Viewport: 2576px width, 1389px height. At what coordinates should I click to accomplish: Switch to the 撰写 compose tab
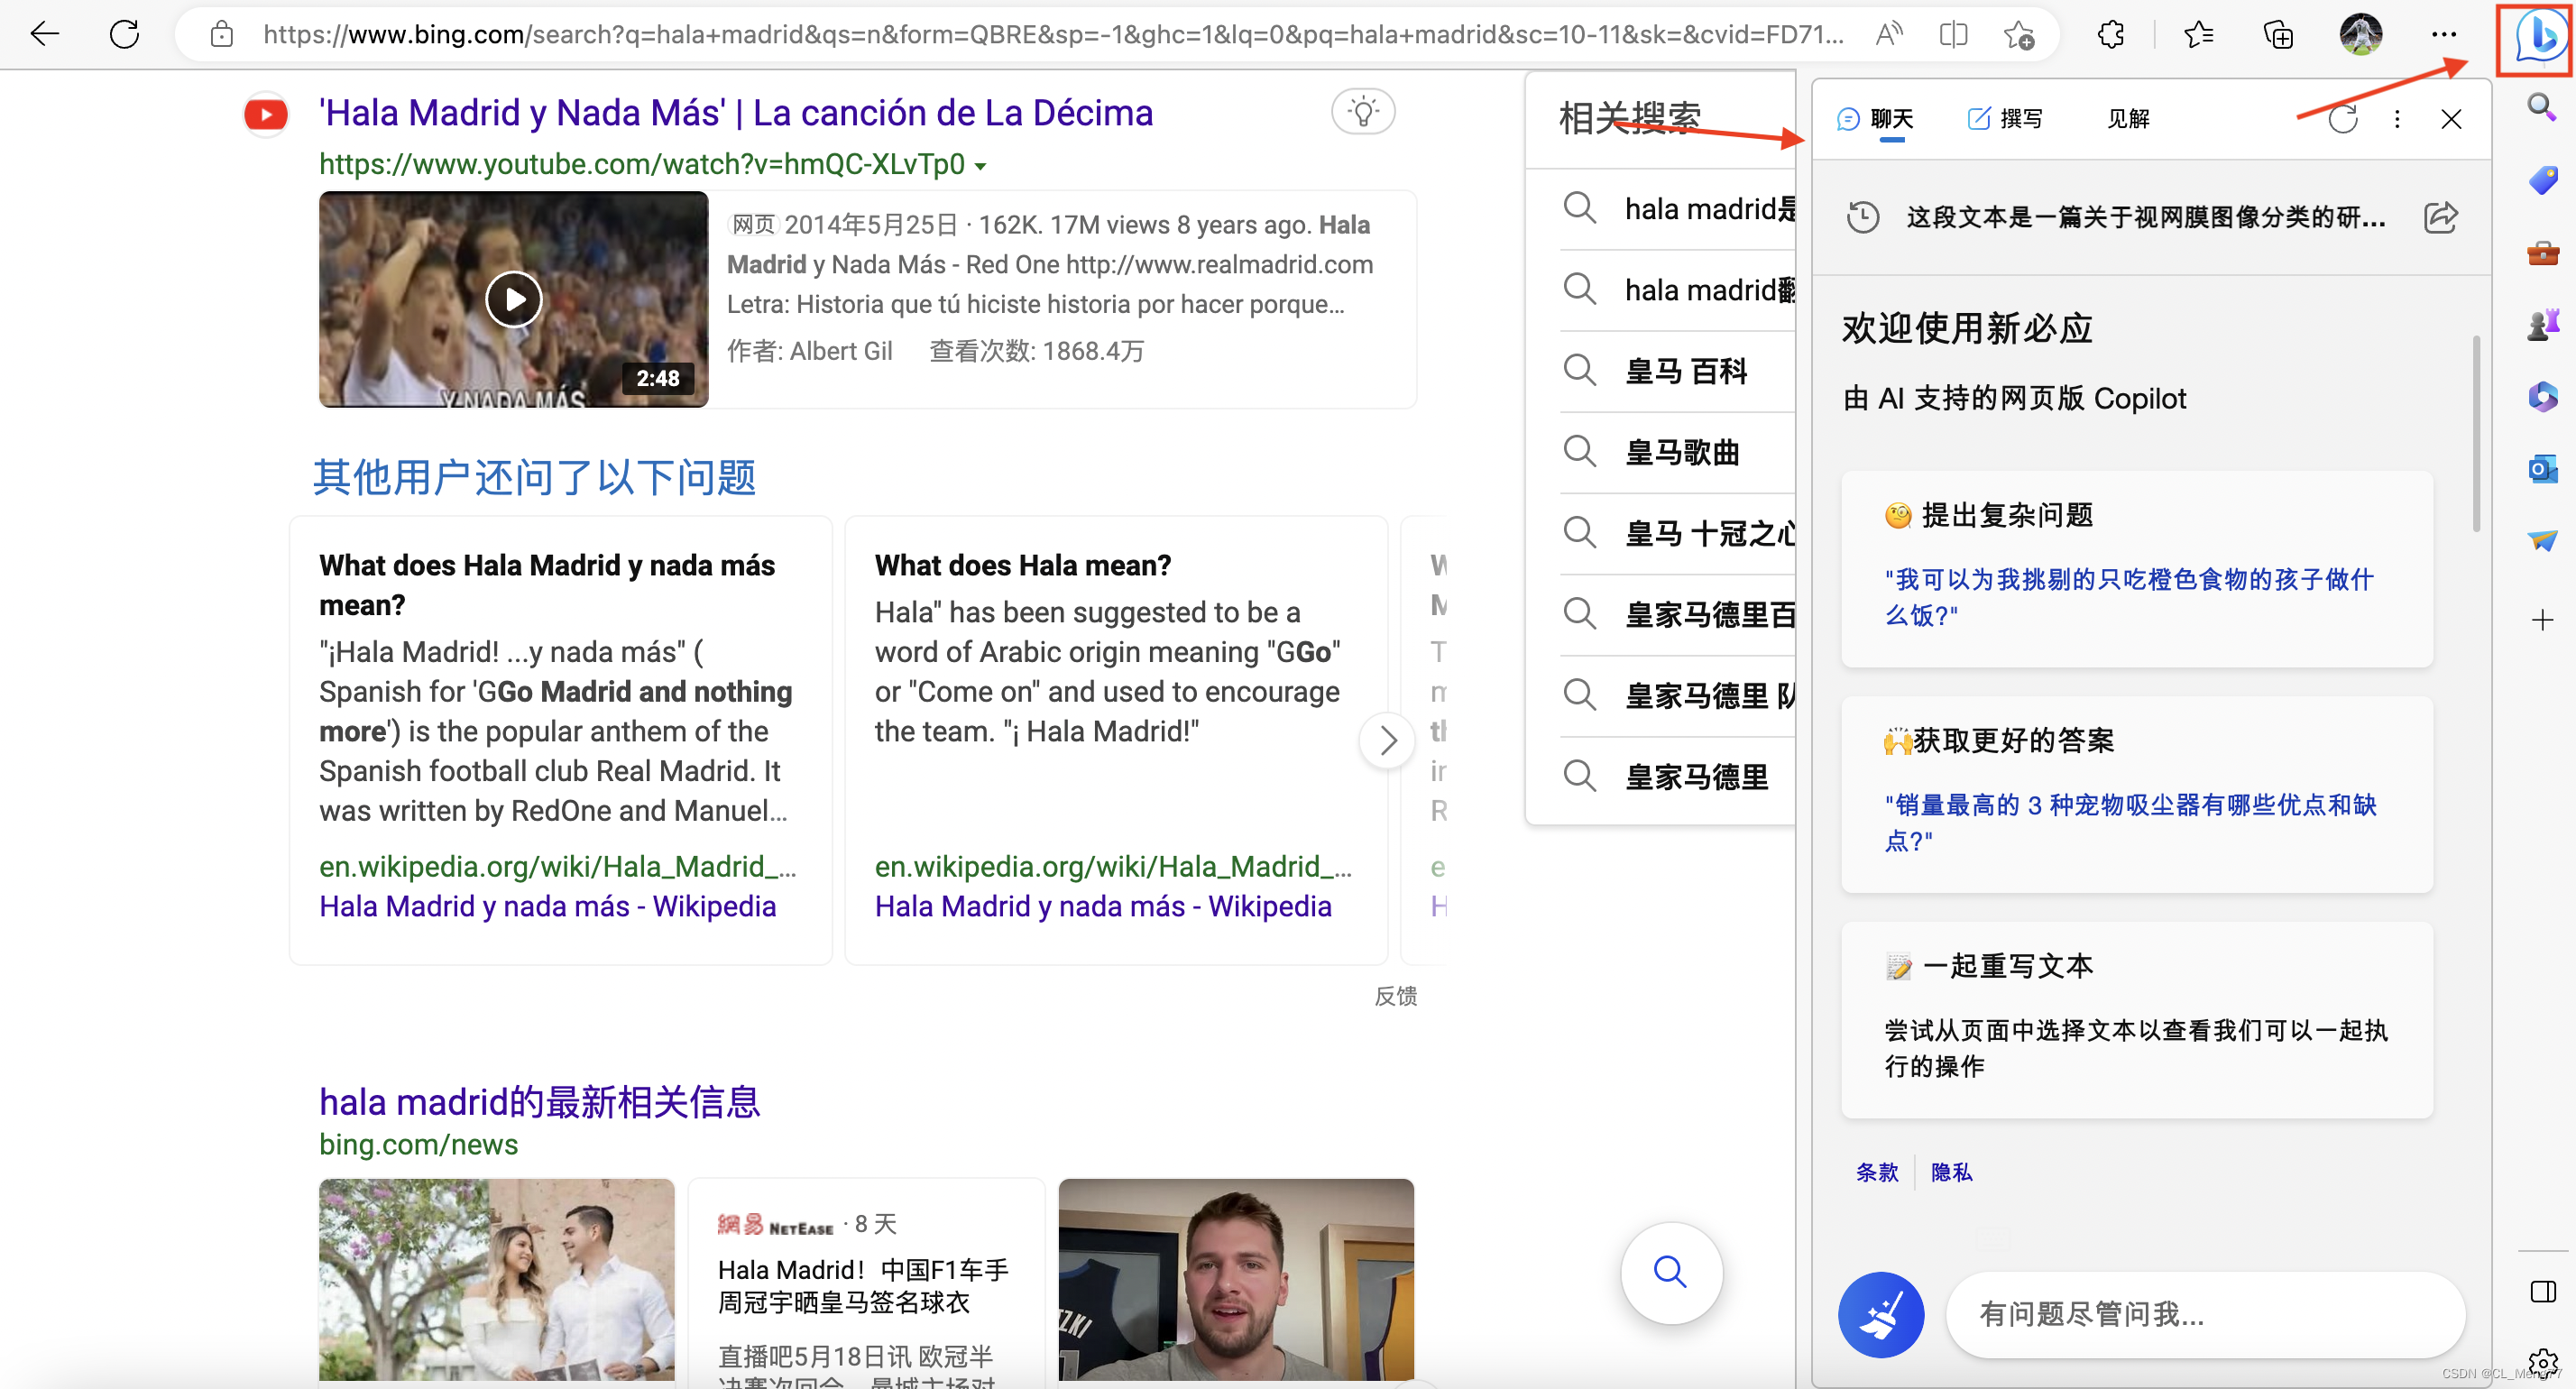coord(2005,119)
